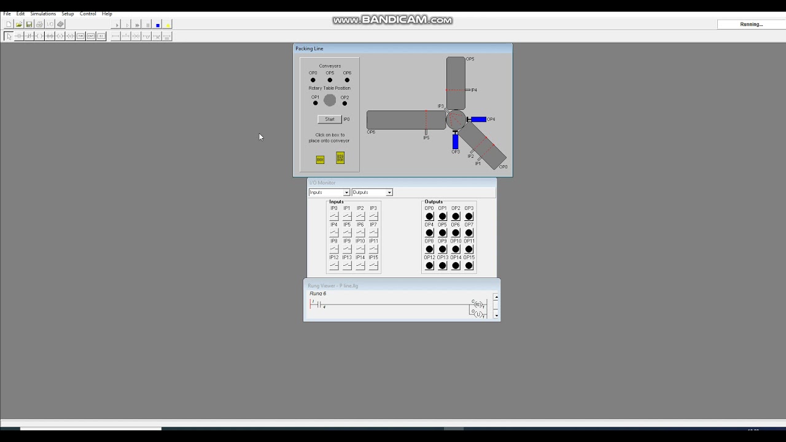Click the blue Stop simulation icon
Image resolution: width=786 pixels, height=442 pixels.
[x=158, y=25]
